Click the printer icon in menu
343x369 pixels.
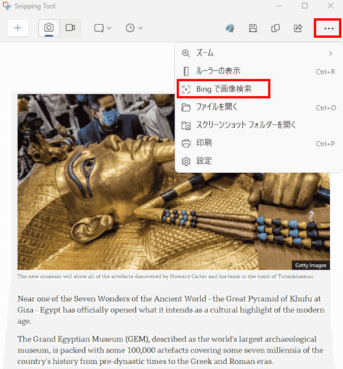point(186,144)
